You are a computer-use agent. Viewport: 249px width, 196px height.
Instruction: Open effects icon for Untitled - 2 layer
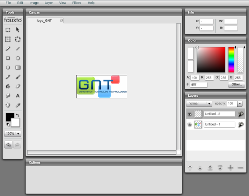pos(241,114)
